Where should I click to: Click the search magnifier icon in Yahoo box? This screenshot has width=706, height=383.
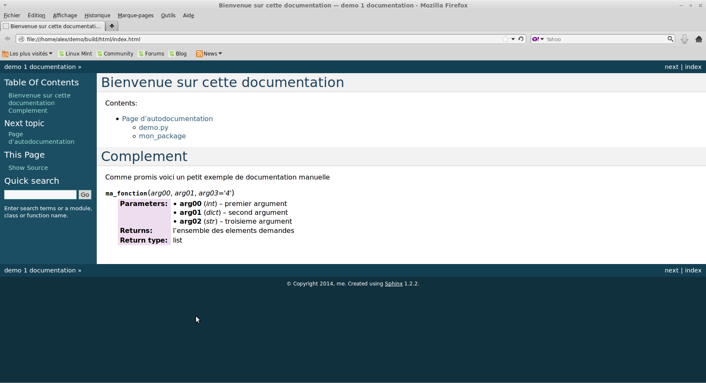(x=670, y=39)
